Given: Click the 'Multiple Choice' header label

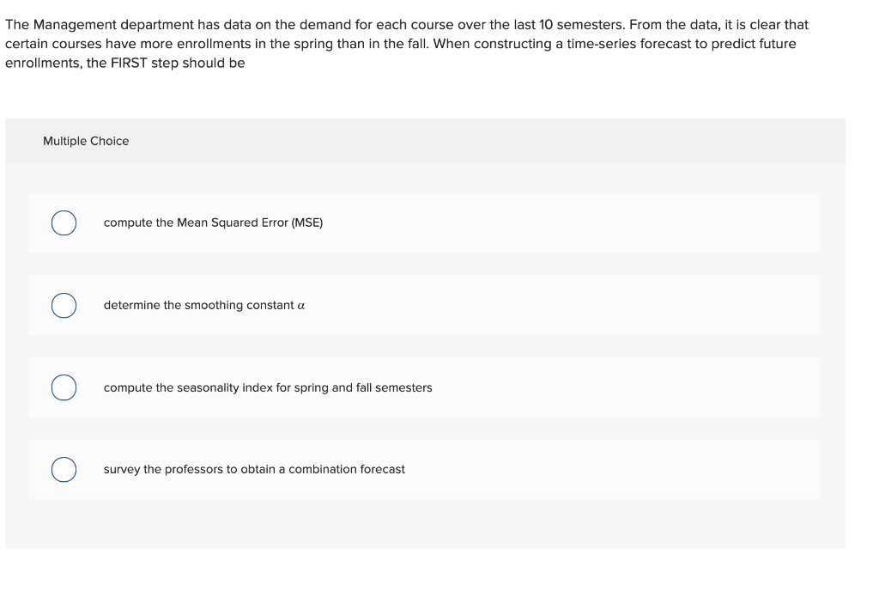Looking at the screenshot, I should [x=86, y=141].
